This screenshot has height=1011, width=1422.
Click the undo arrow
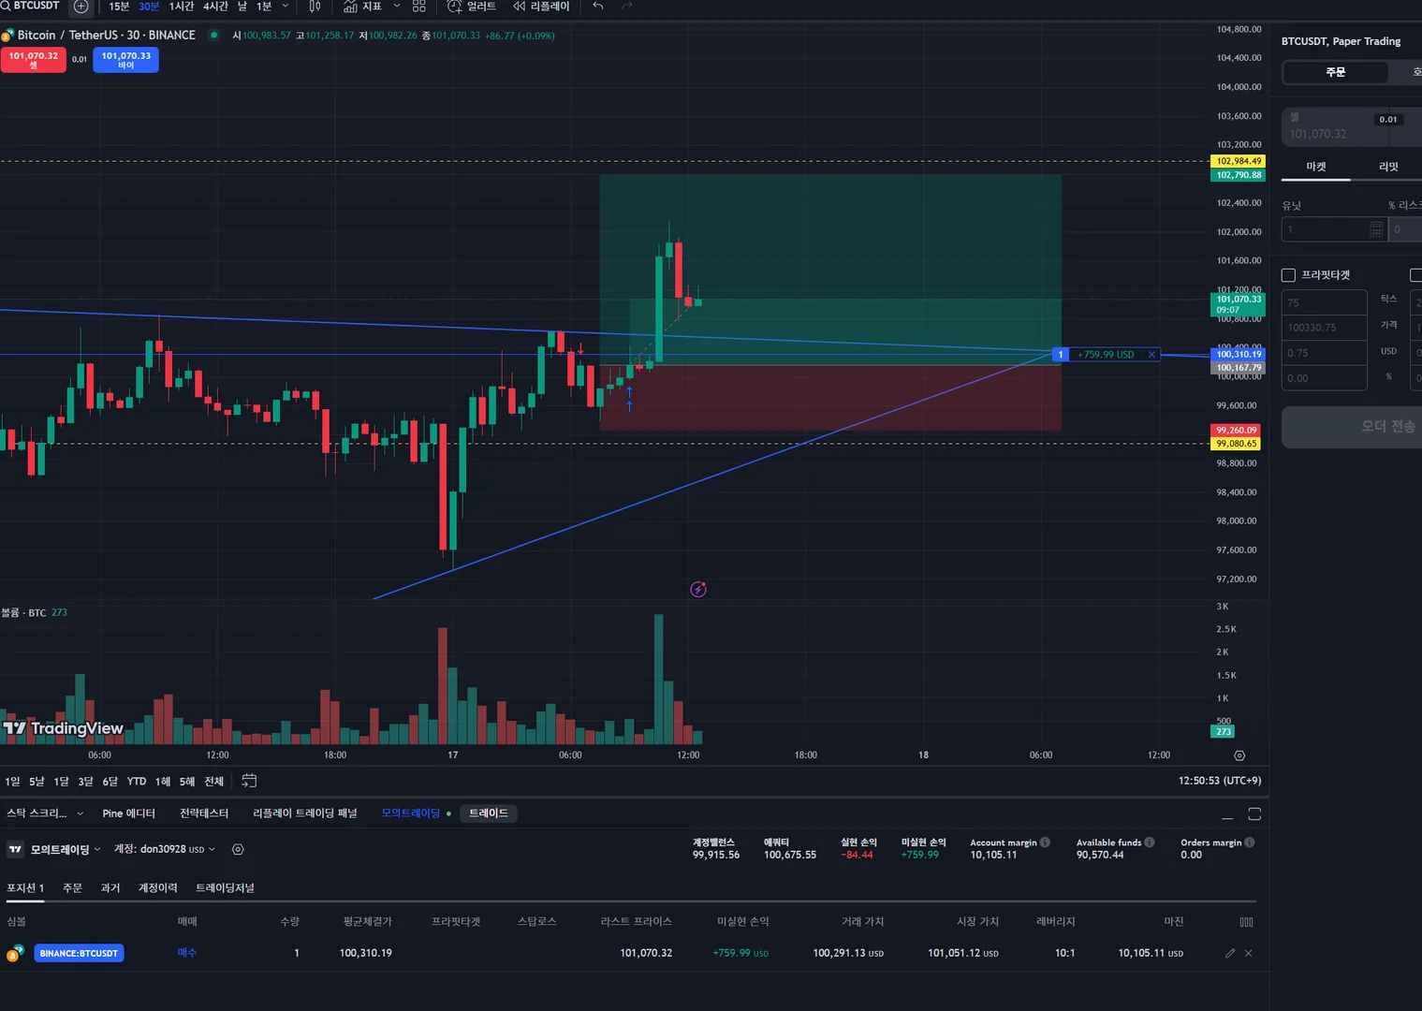(x=598, y=7)
